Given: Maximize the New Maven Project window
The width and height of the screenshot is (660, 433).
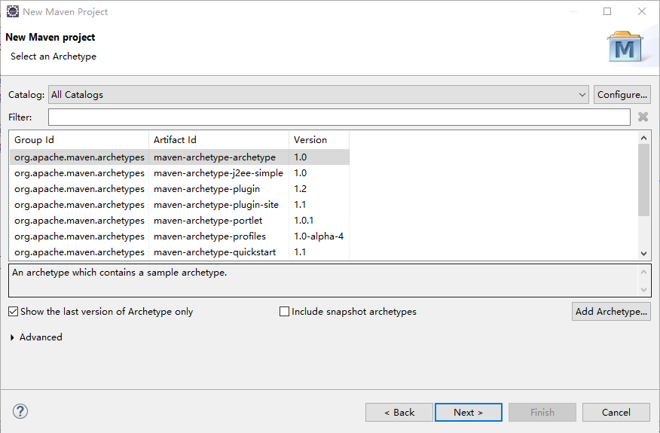Looking at the screenshot, I should [x=607, y=11].
